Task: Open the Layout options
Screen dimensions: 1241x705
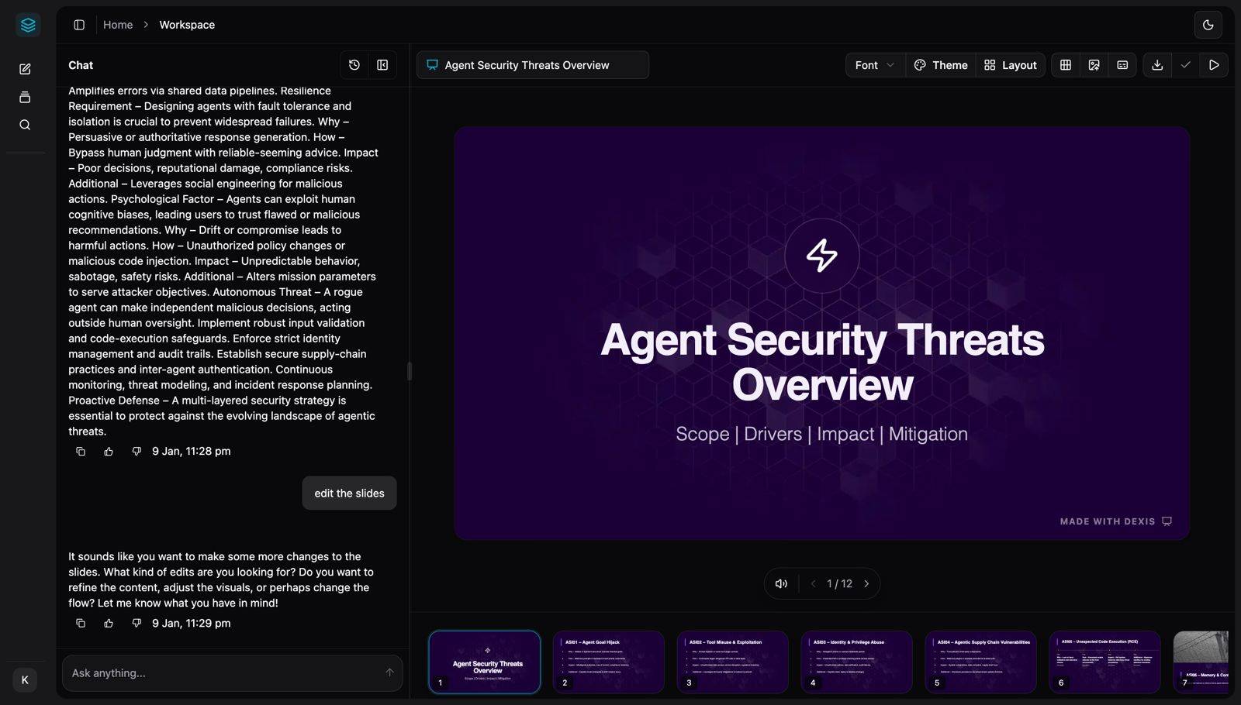Action: (1010, 65)
